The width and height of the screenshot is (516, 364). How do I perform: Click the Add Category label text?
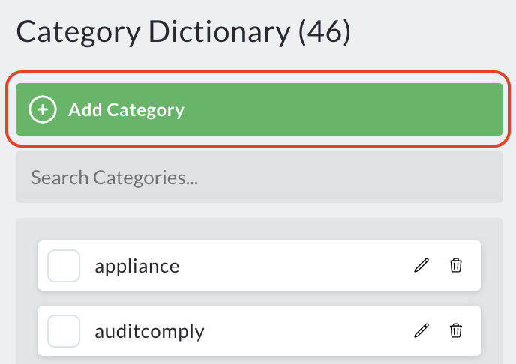point(126,110)
